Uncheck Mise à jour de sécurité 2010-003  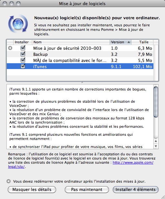point(23,48)
